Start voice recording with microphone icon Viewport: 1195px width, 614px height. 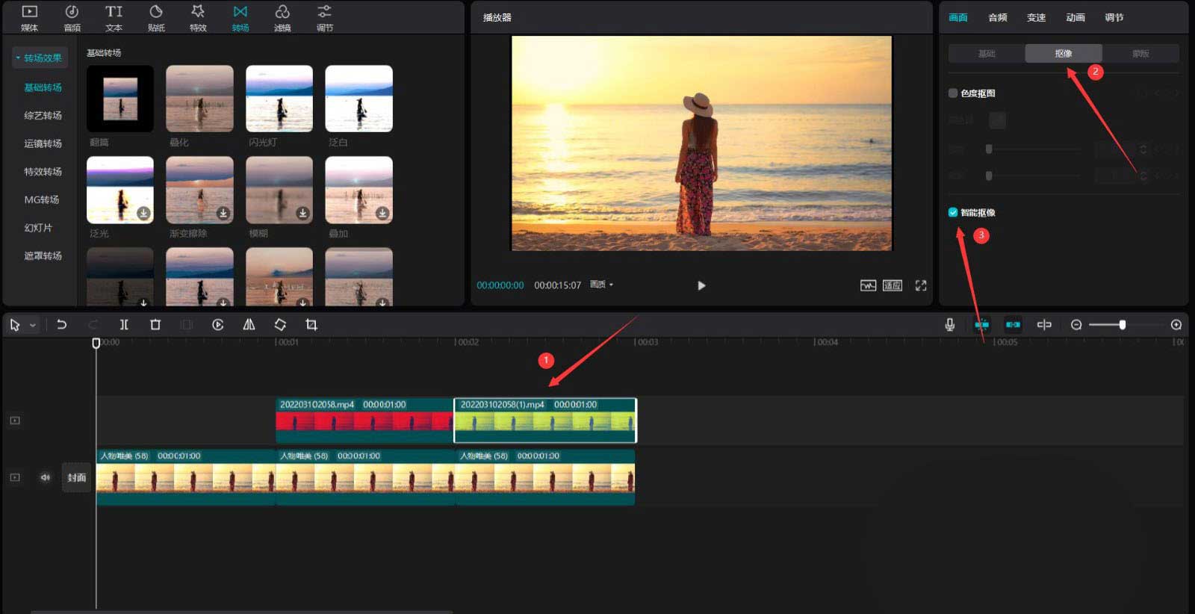coord(949,325)
